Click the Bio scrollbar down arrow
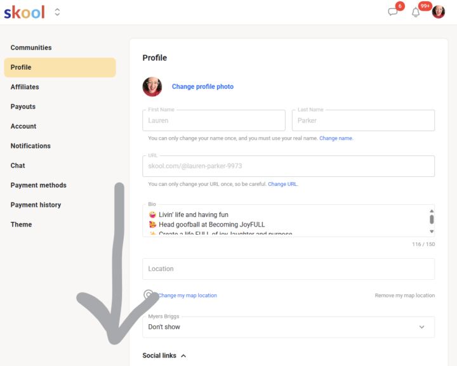Screen dimensions: 457x366 tap(432, 232)
